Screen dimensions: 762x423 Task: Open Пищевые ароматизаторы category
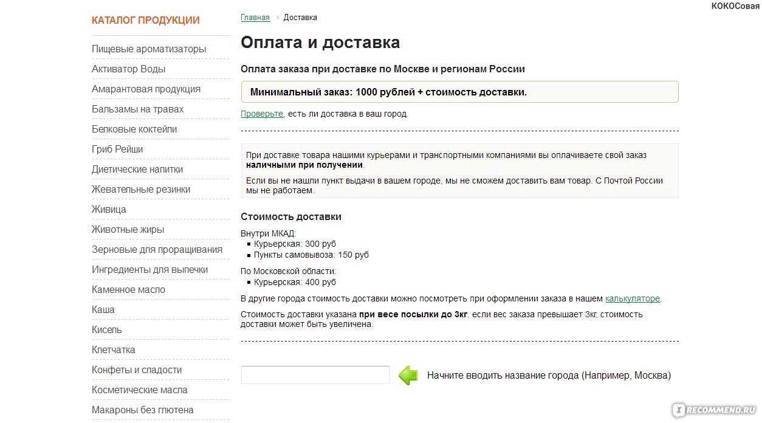149,49
